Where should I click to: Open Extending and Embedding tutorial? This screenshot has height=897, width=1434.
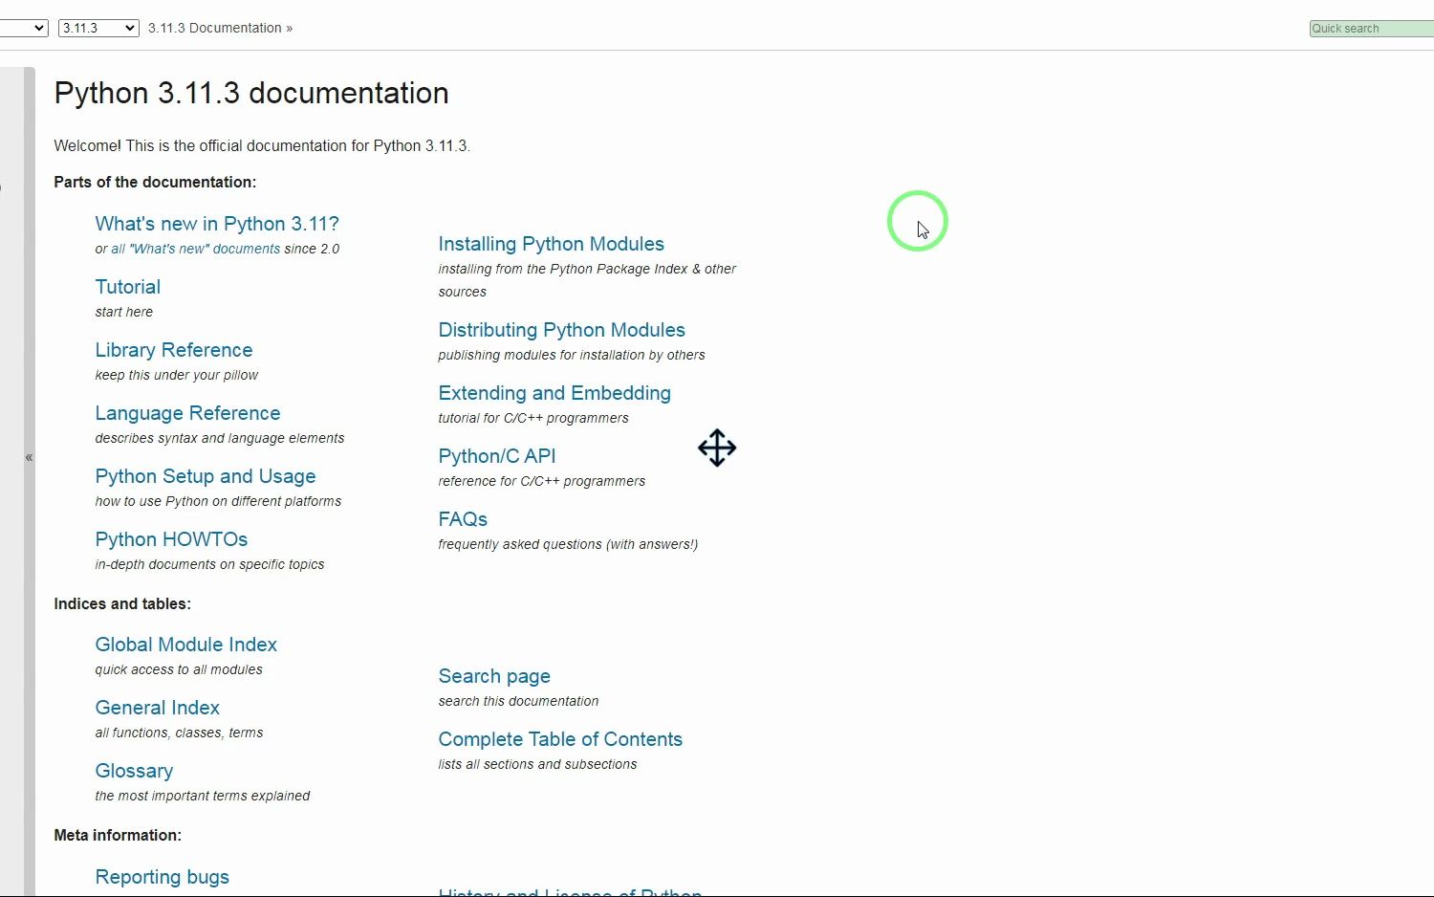pyautogui.click(x=554, y=393)
